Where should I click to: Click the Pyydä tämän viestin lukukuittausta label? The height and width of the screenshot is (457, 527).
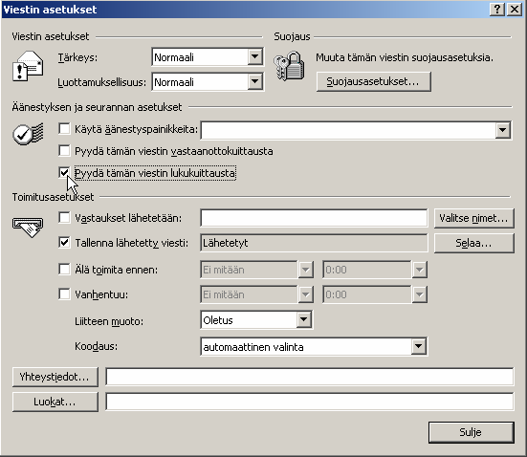click(155, 173)
